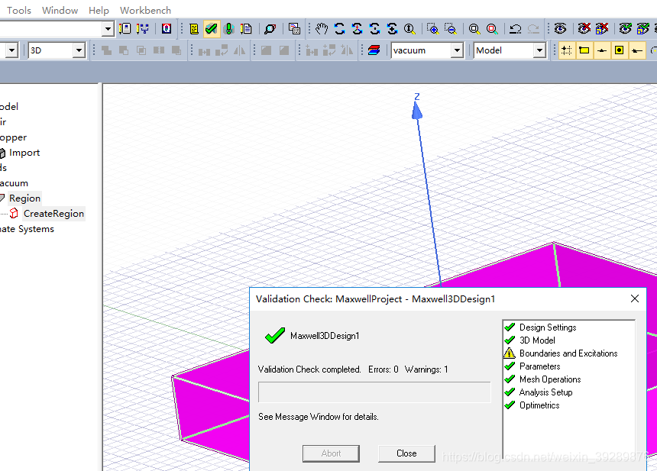Click the Fit All black magnifier icon
657x471 pixels.
(474, 29)
